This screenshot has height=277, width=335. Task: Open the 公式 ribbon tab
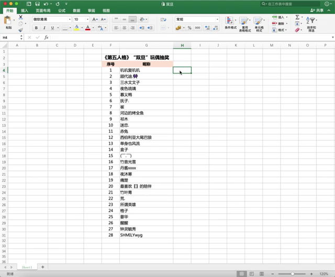[62, 10]
